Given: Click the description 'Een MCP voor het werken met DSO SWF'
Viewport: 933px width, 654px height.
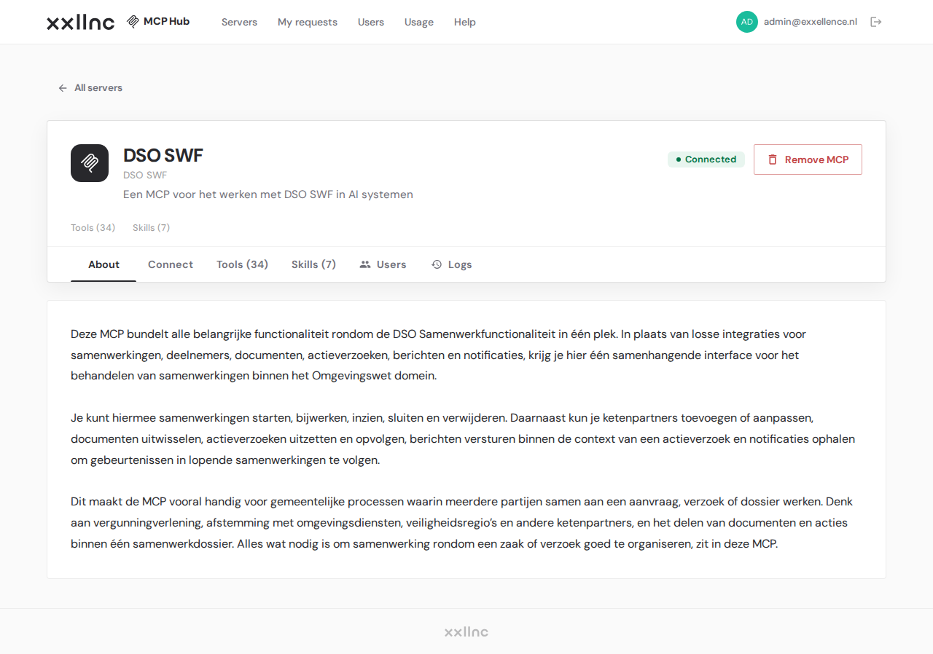Looking at the screenshot, I should click(268, 194).
